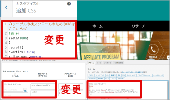Click the end tag field containing </div>

(x=43, y=93)
